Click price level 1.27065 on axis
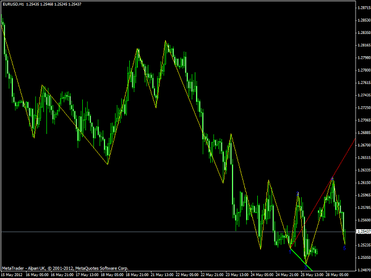 364,120
